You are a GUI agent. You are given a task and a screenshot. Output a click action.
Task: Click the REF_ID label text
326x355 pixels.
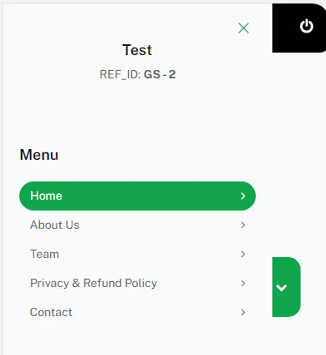pyautogui.click(x=120, y=75)
